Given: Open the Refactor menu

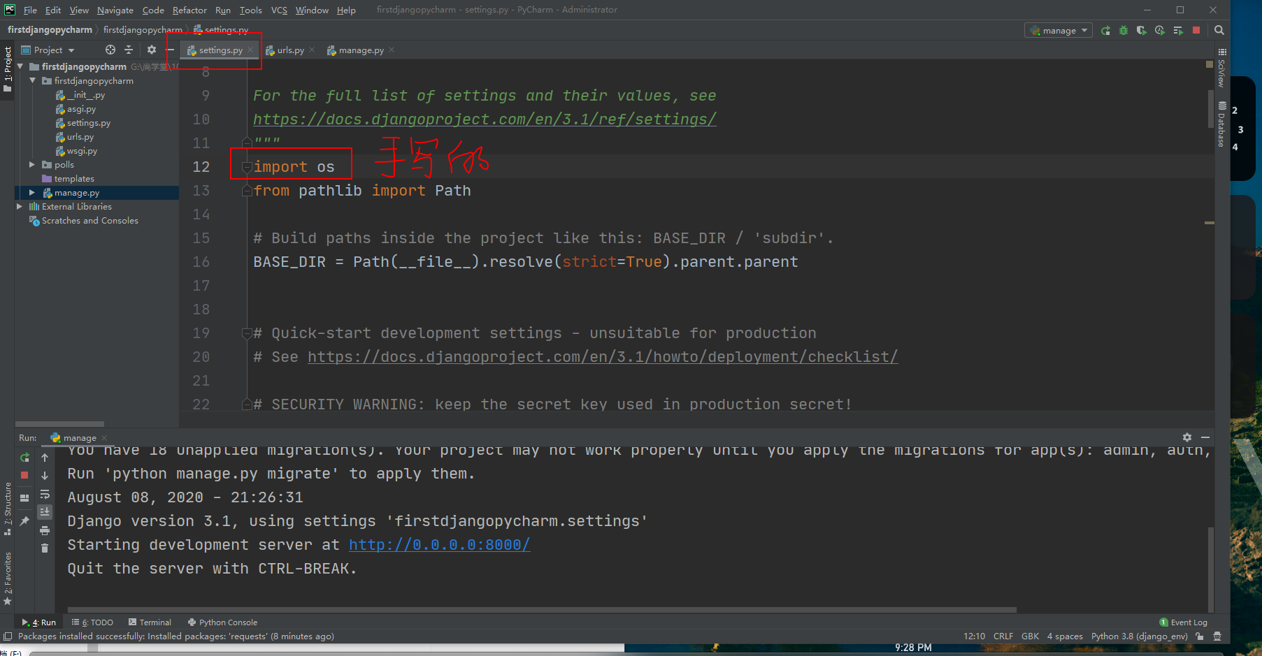Looking at the screenshot, I should tap(189, 10).
